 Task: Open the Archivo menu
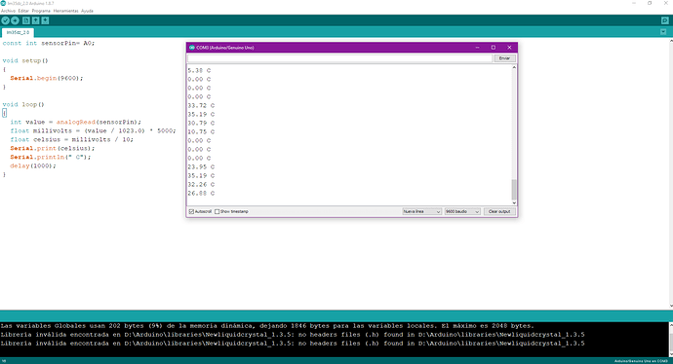pos(8,11)
